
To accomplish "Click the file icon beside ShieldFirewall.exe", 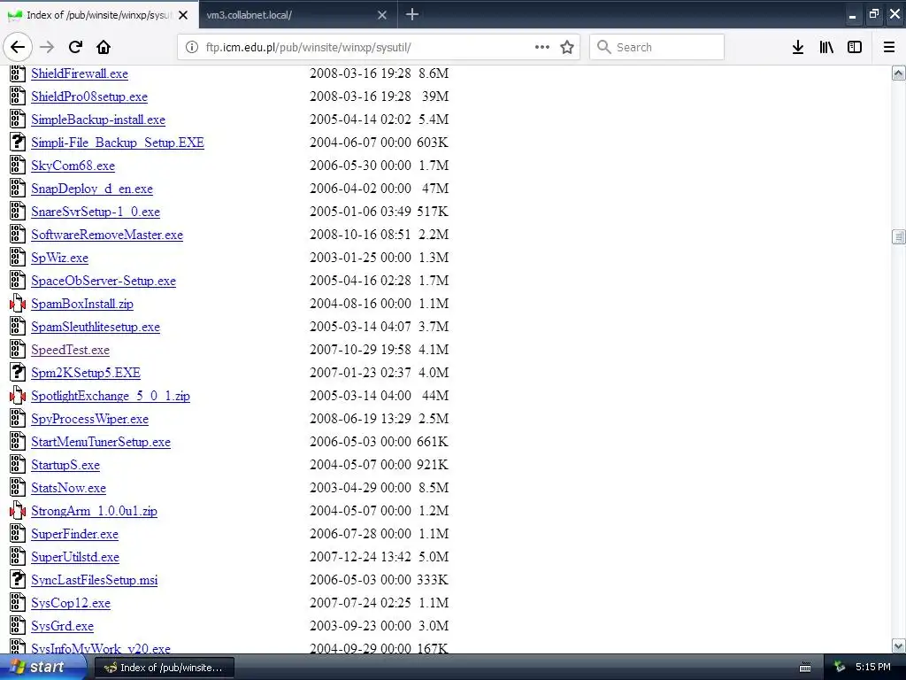I will pos(18,73).
